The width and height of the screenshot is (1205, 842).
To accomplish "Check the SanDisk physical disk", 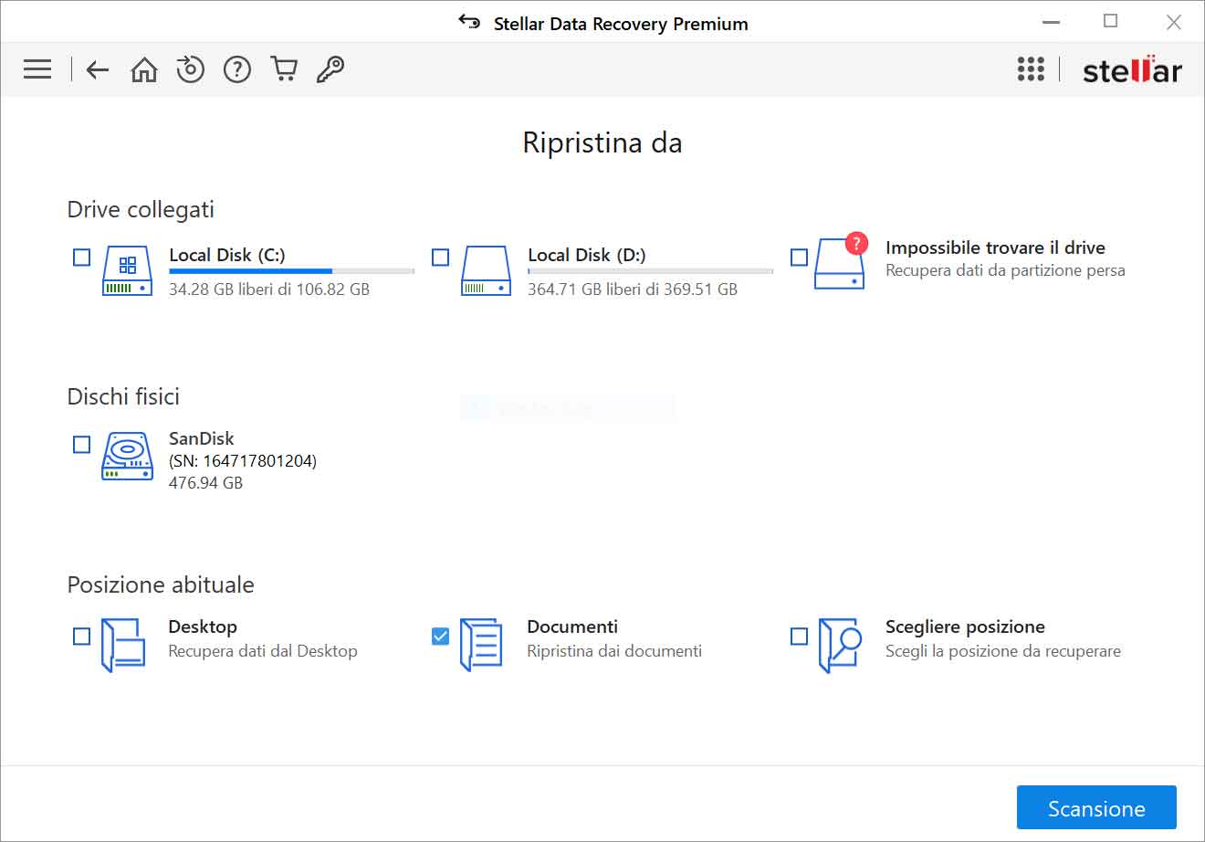I will (x=81, y=444).
